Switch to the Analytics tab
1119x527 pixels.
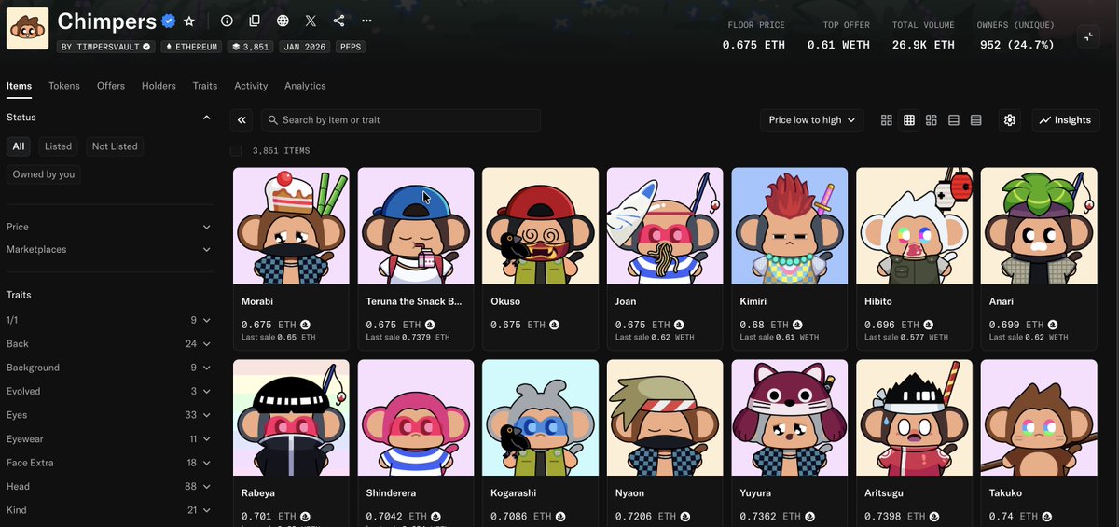(305, 86)
